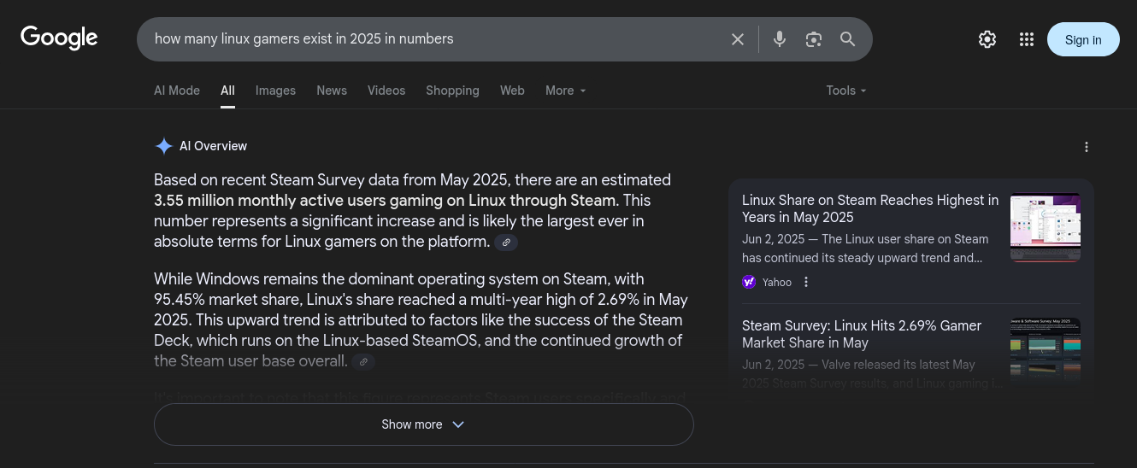The width and height of the screenshot is (1137, 468).
Task: Click snippet 'Valve released its latest May'
Action: (872, 374)
